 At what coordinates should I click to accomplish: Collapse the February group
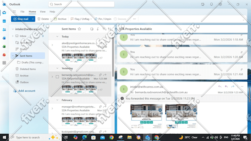[x=57, y=100]
